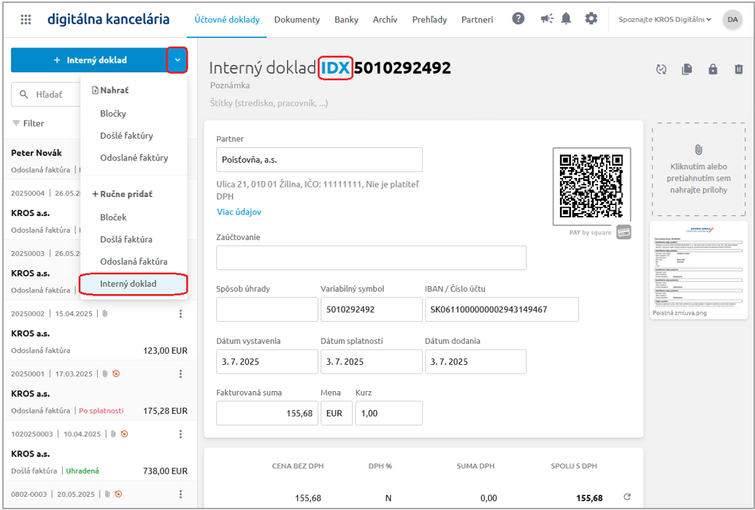Open the announcements megaphone icon
The width and height of the screenshot is (755, 510).
pyautogui.click(x=546, y=19)
